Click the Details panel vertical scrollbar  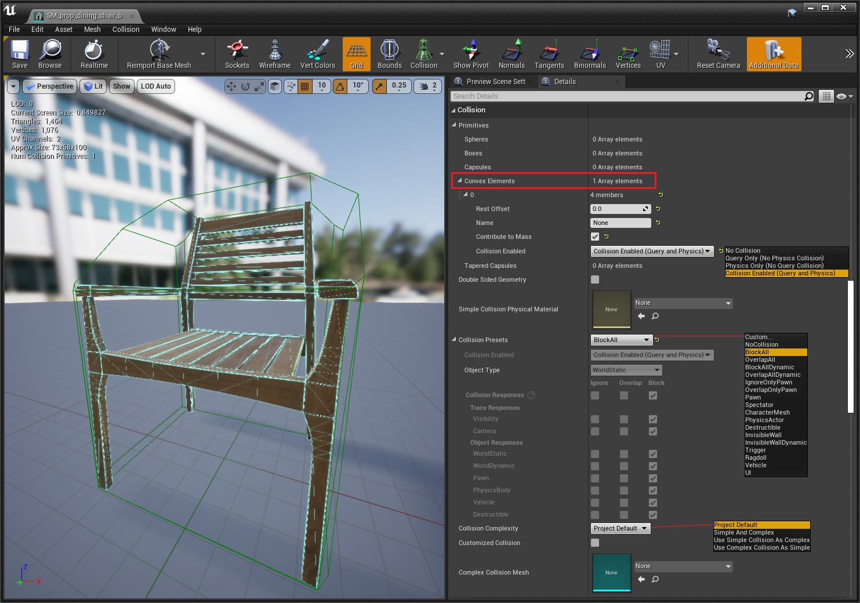(x=851, y=346)
